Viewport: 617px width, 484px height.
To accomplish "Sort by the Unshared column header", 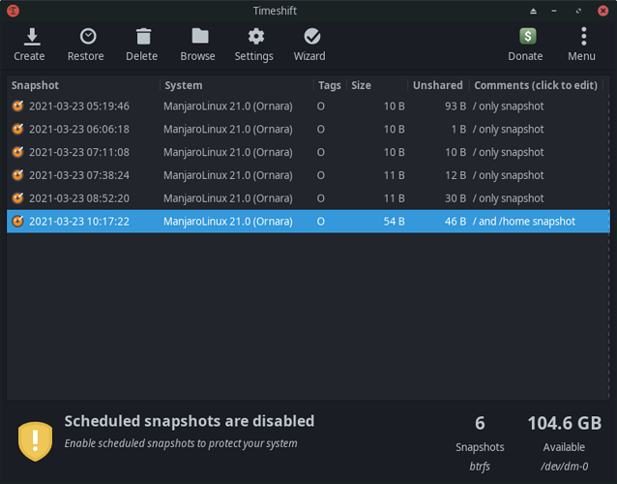I will pos(437,85).
